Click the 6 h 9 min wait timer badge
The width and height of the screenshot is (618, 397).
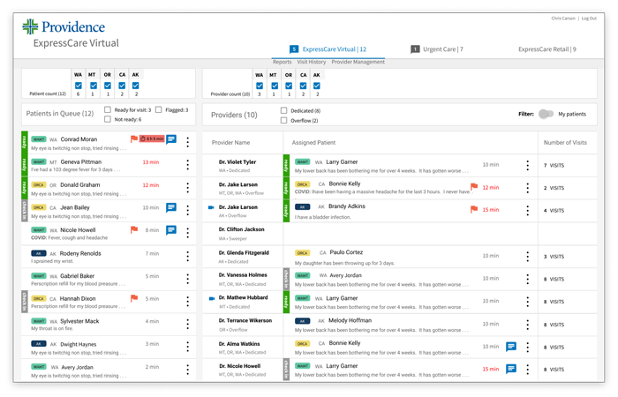click(x=152, y=139)
